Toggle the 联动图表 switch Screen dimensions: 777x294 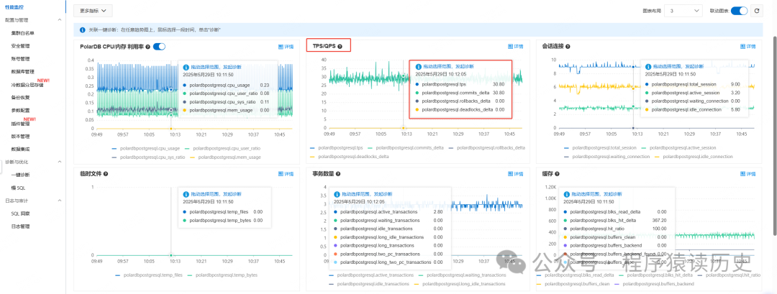click(x=739, y=11)
